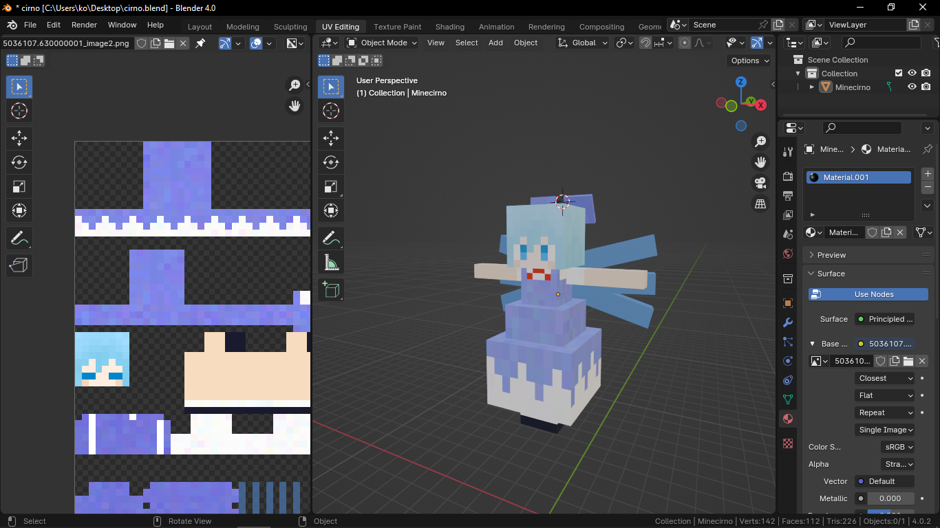Pin the image in UV editor header

pyautogui.click(x=200, y=43)
